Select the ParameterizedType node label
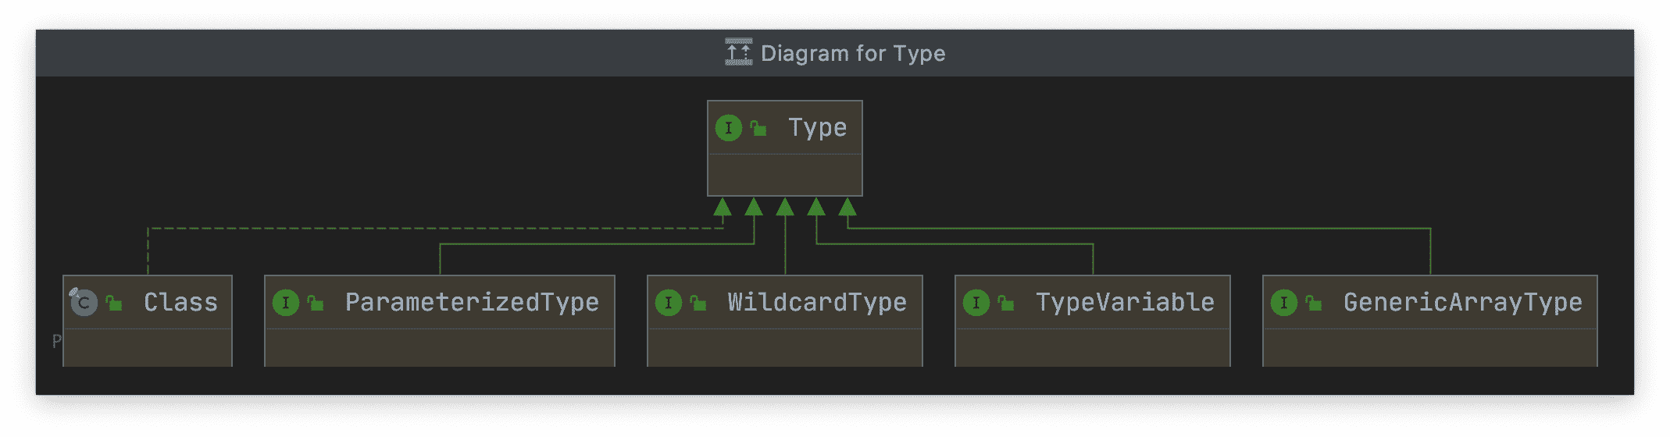The width and height of the screenshot is (1670, 437). (x=472, y=303)
